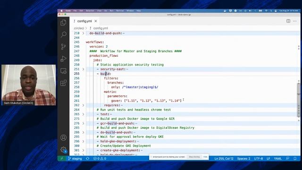Expand folded do-build-and-push at line 286

point(83,132)
